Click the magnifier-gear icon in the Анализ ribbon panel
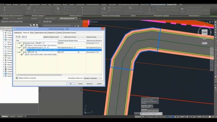217x122 pixels. [x=131, y=8]
